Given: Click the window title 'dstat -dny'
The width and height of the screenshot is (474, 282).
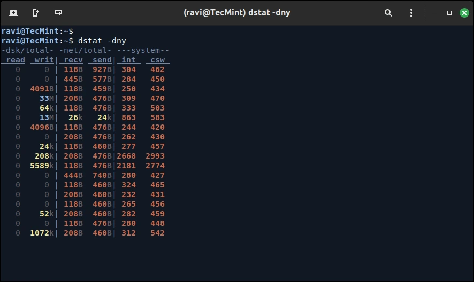Looking at the screenshot, I should (269, 13).
